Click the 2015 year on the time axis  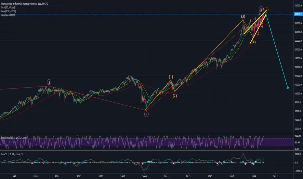pos(210,176)
